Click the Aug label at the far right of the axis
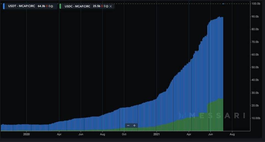 pyautogui.click(x=232, y=134)
